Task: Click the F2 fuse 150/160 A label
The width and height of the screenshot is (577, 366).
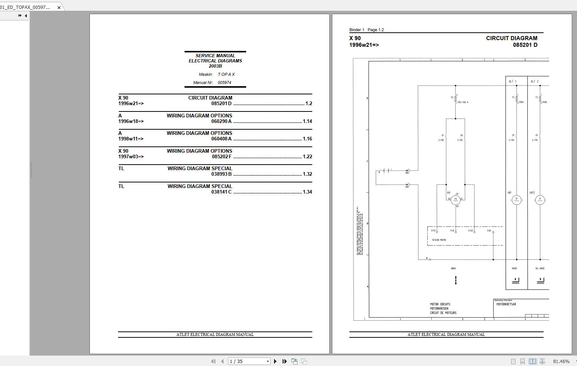Action: pos(463,102)
